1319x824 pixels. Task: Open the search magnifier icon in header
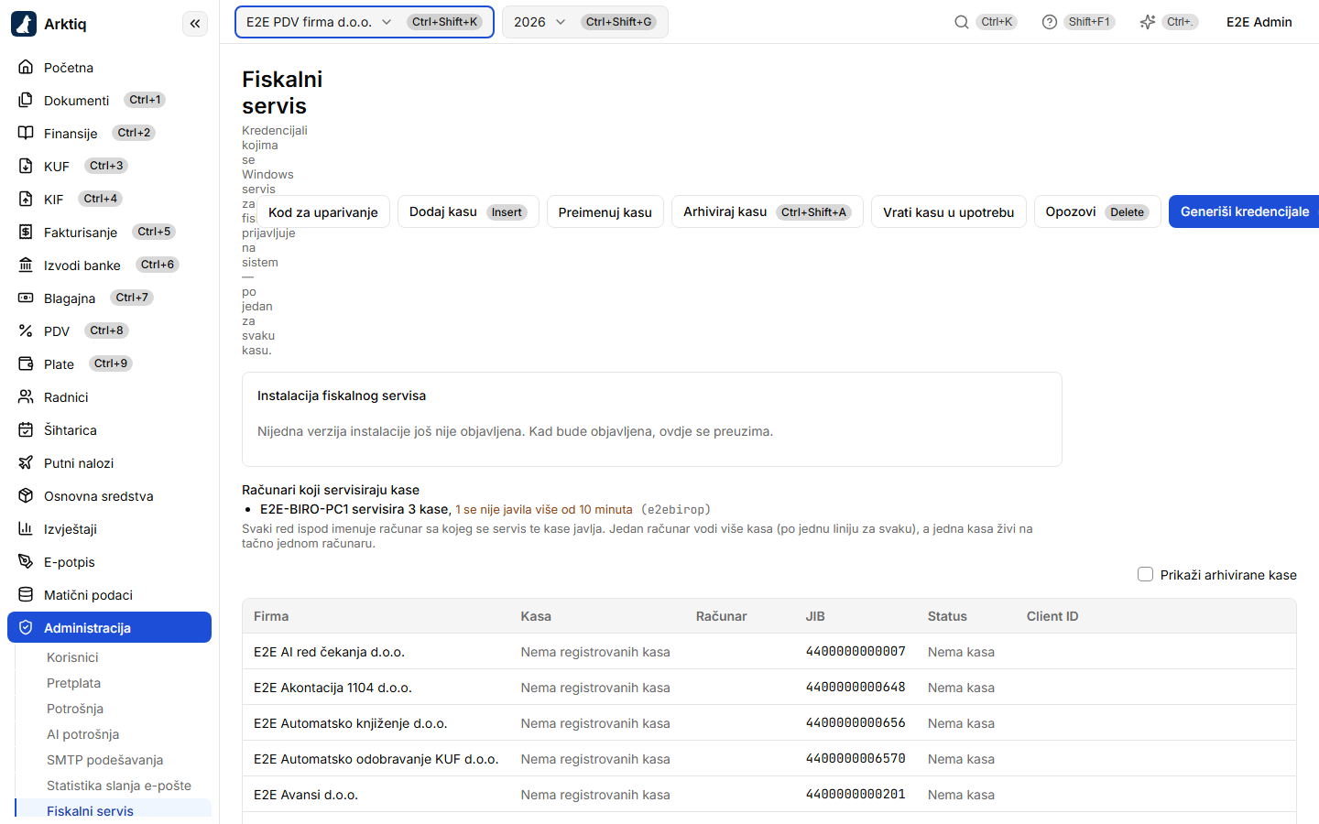click(962, 22)
